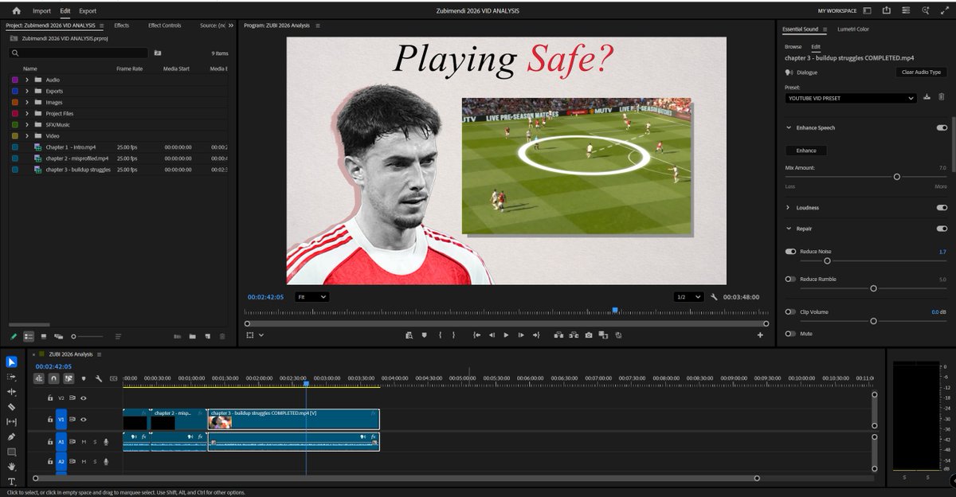The height and width of the screenshot is (497, 956).
Task: Open the Fit zoom level dropdown
Action: tap(311, 296)
